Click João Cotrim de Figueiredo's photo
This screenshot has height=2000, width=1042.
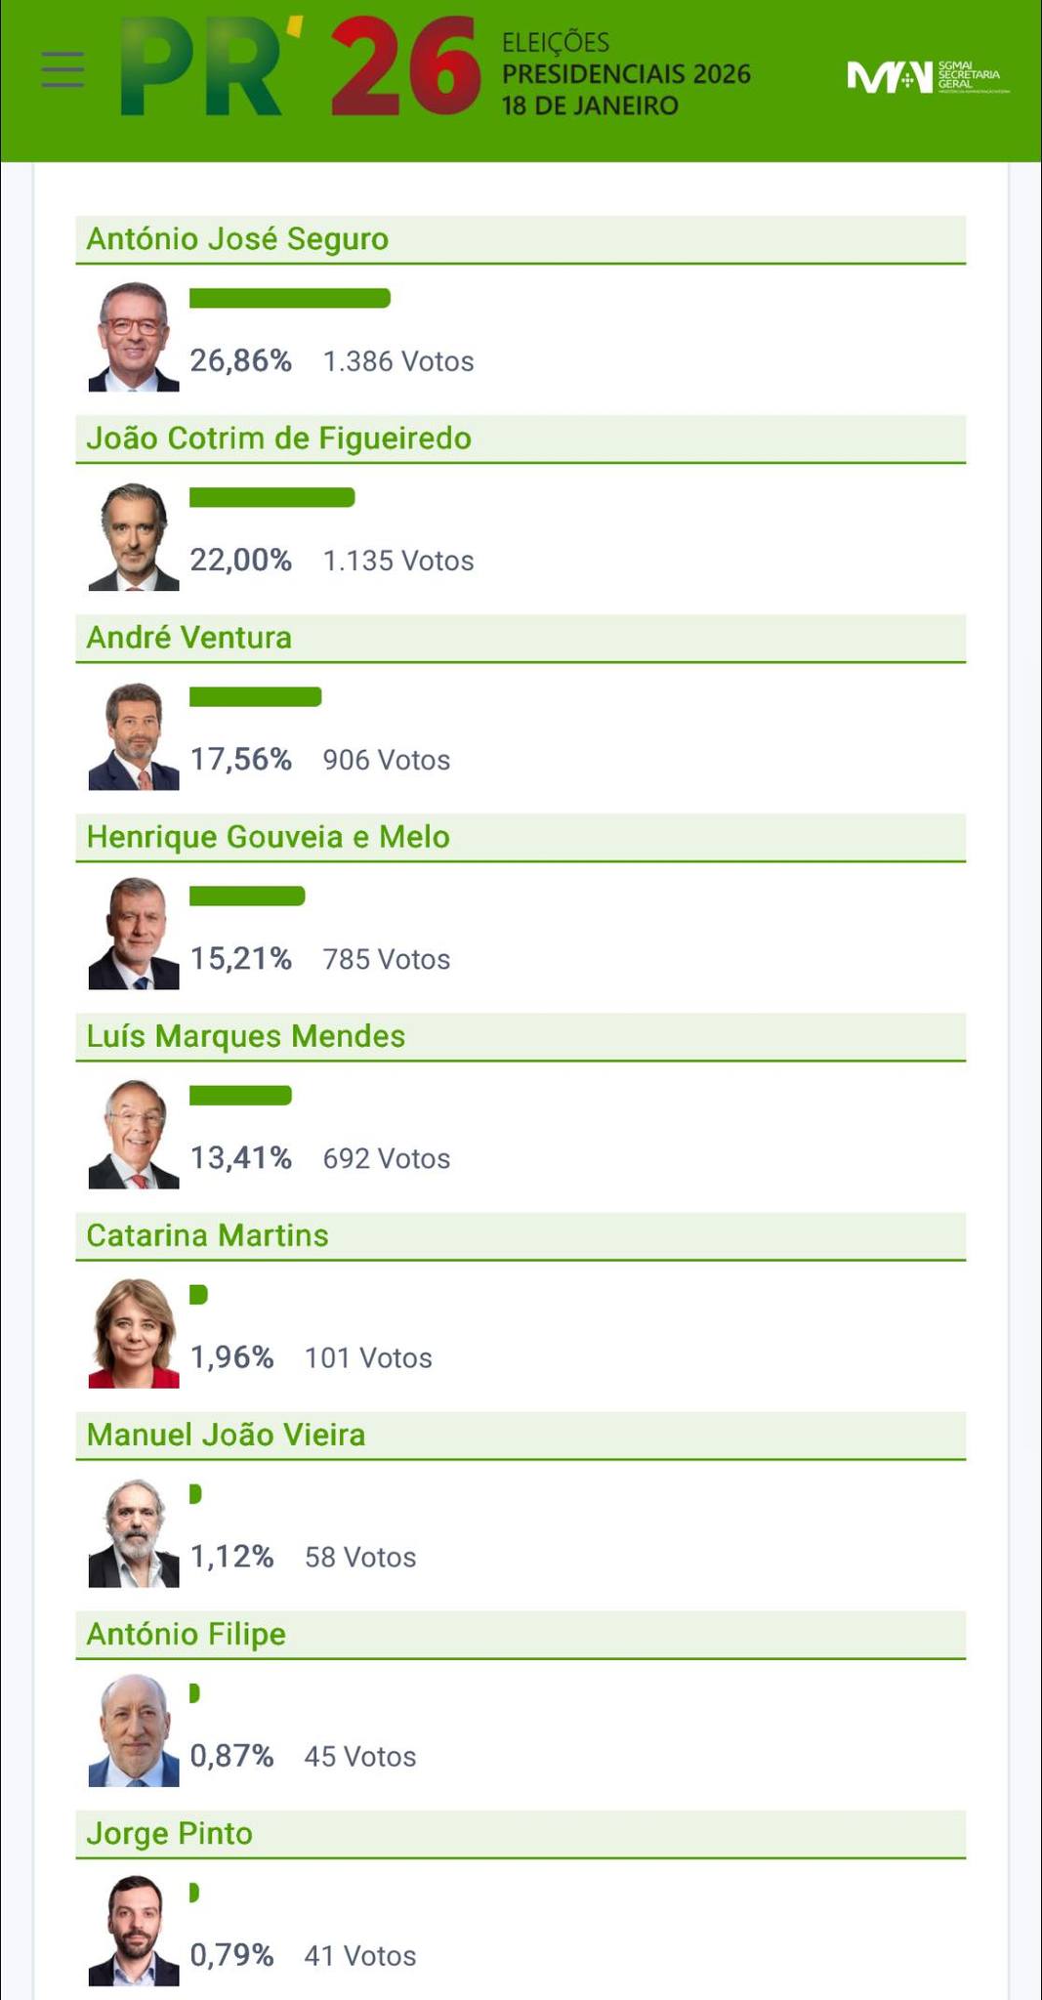(134, 537)
